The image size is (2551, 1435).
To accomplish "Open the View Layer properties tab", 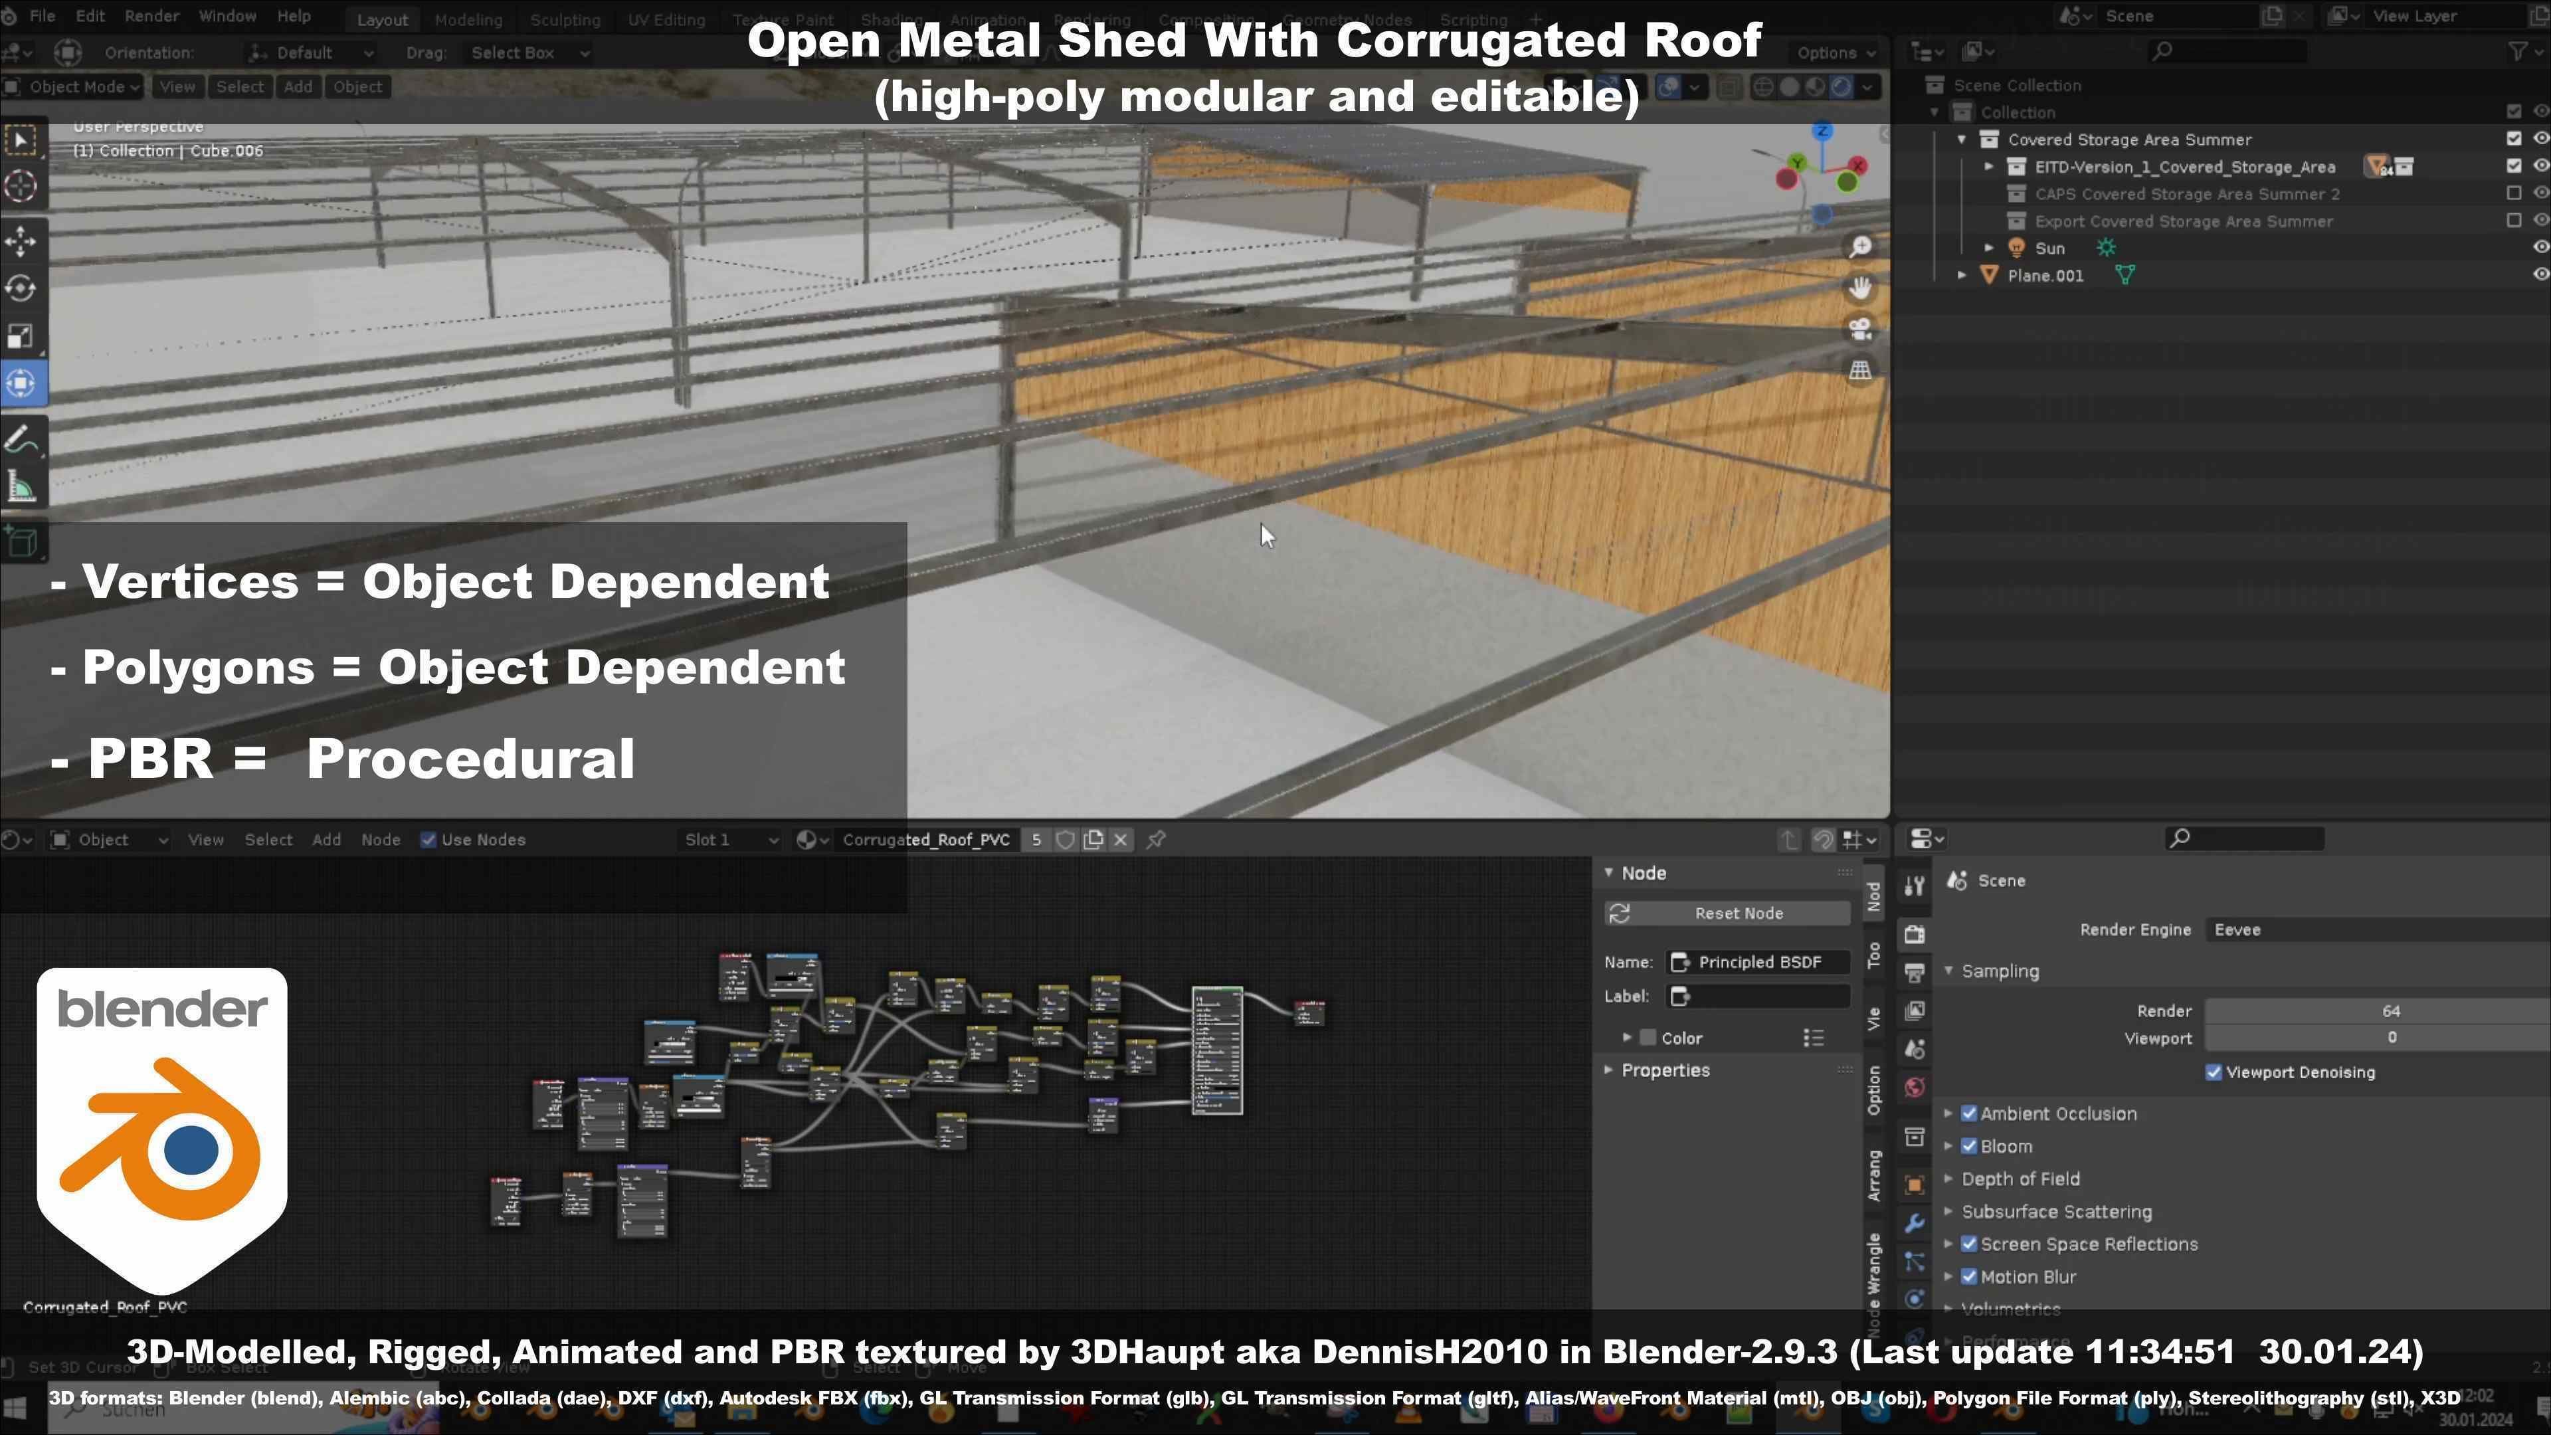I will click(1914, 1010).
